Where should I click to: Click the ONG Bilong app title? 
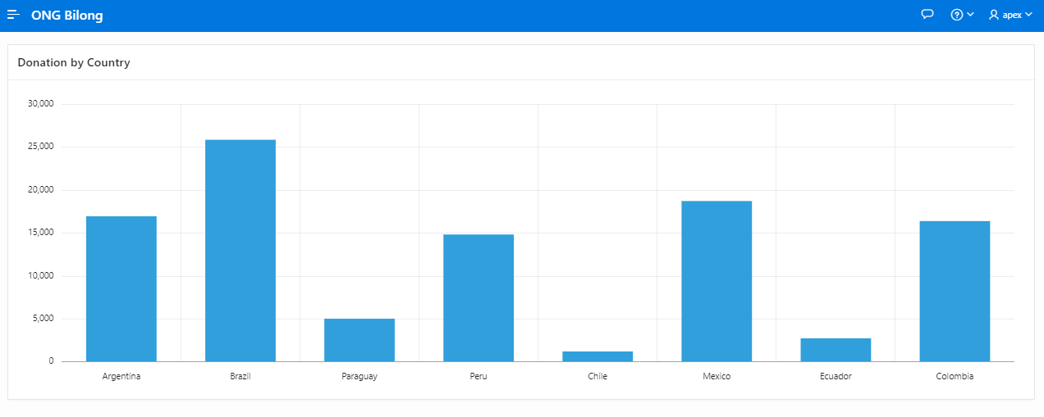click(67, 16)
